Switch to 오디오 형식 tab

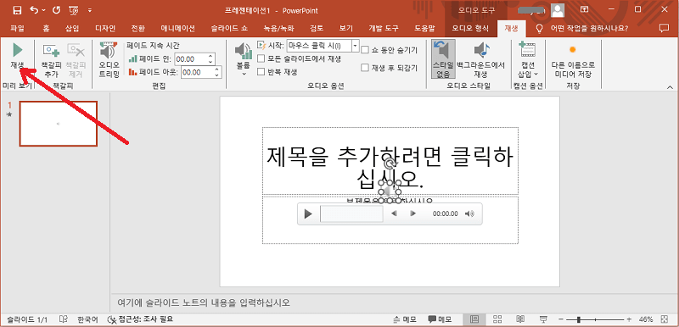[470, 29]
